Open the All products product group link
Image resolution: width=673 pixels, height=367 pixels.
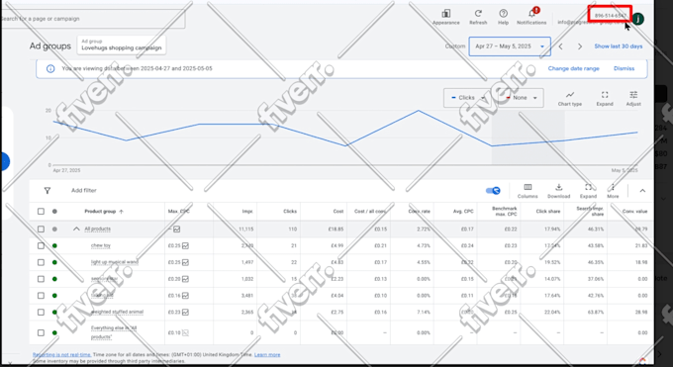coord(97,229)
